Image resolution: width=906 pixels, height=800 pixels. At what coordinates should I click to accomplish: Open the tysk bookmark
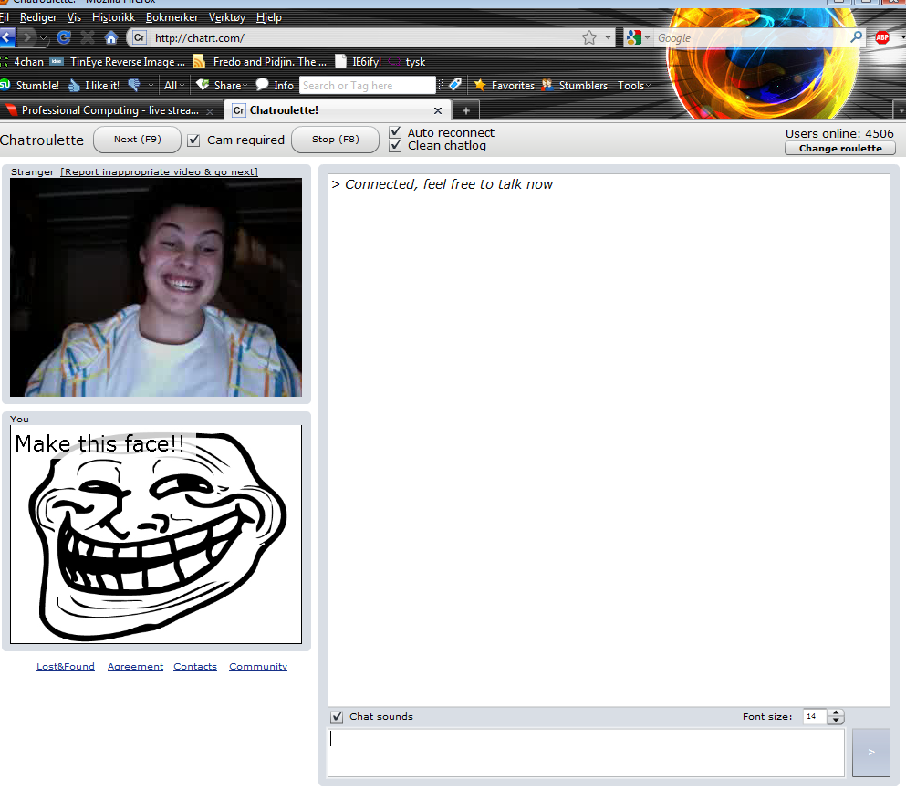(407, 62)
